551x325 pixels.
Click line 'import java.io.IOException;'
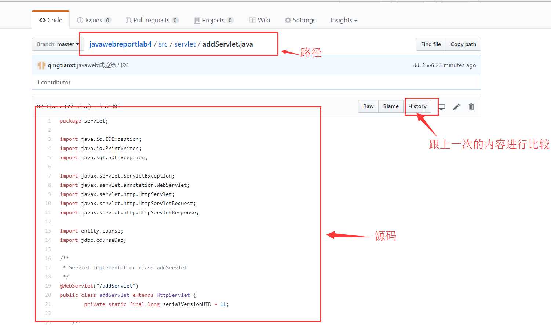(101, 139)
